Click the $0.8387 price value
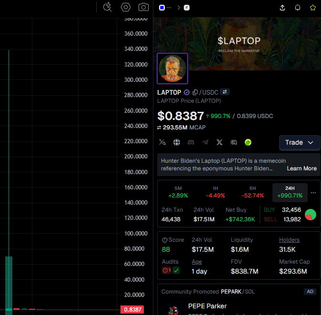This screenshot has width=321, height=315. [x=181, y=116]
